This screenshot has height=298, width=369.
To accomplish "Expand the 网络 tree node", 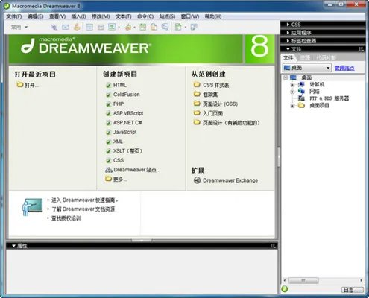I will 292,92.
